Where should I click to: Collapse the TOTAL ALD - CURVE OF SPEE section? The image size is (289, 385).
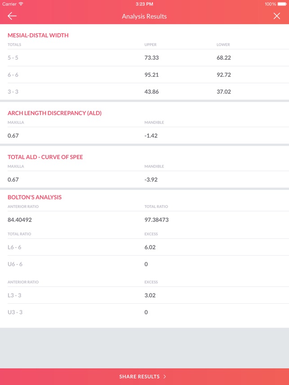tap(45, 157)
